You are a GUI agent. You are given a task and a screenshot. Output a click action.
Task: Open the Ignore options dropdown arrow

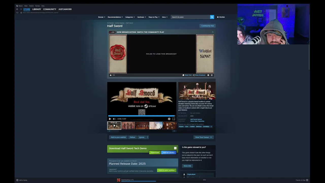coord(148,137)
